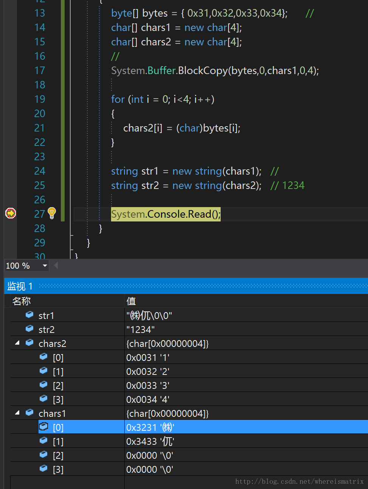This screenshot has height=489, width=368.
Task: Select the value "1234" of str2
Action: 140,330
